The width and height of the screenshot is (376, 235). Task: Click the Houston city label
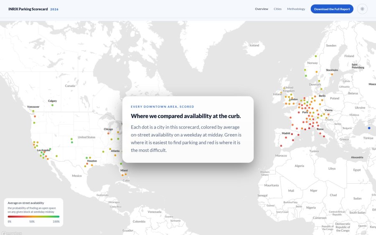pos(92,161)
